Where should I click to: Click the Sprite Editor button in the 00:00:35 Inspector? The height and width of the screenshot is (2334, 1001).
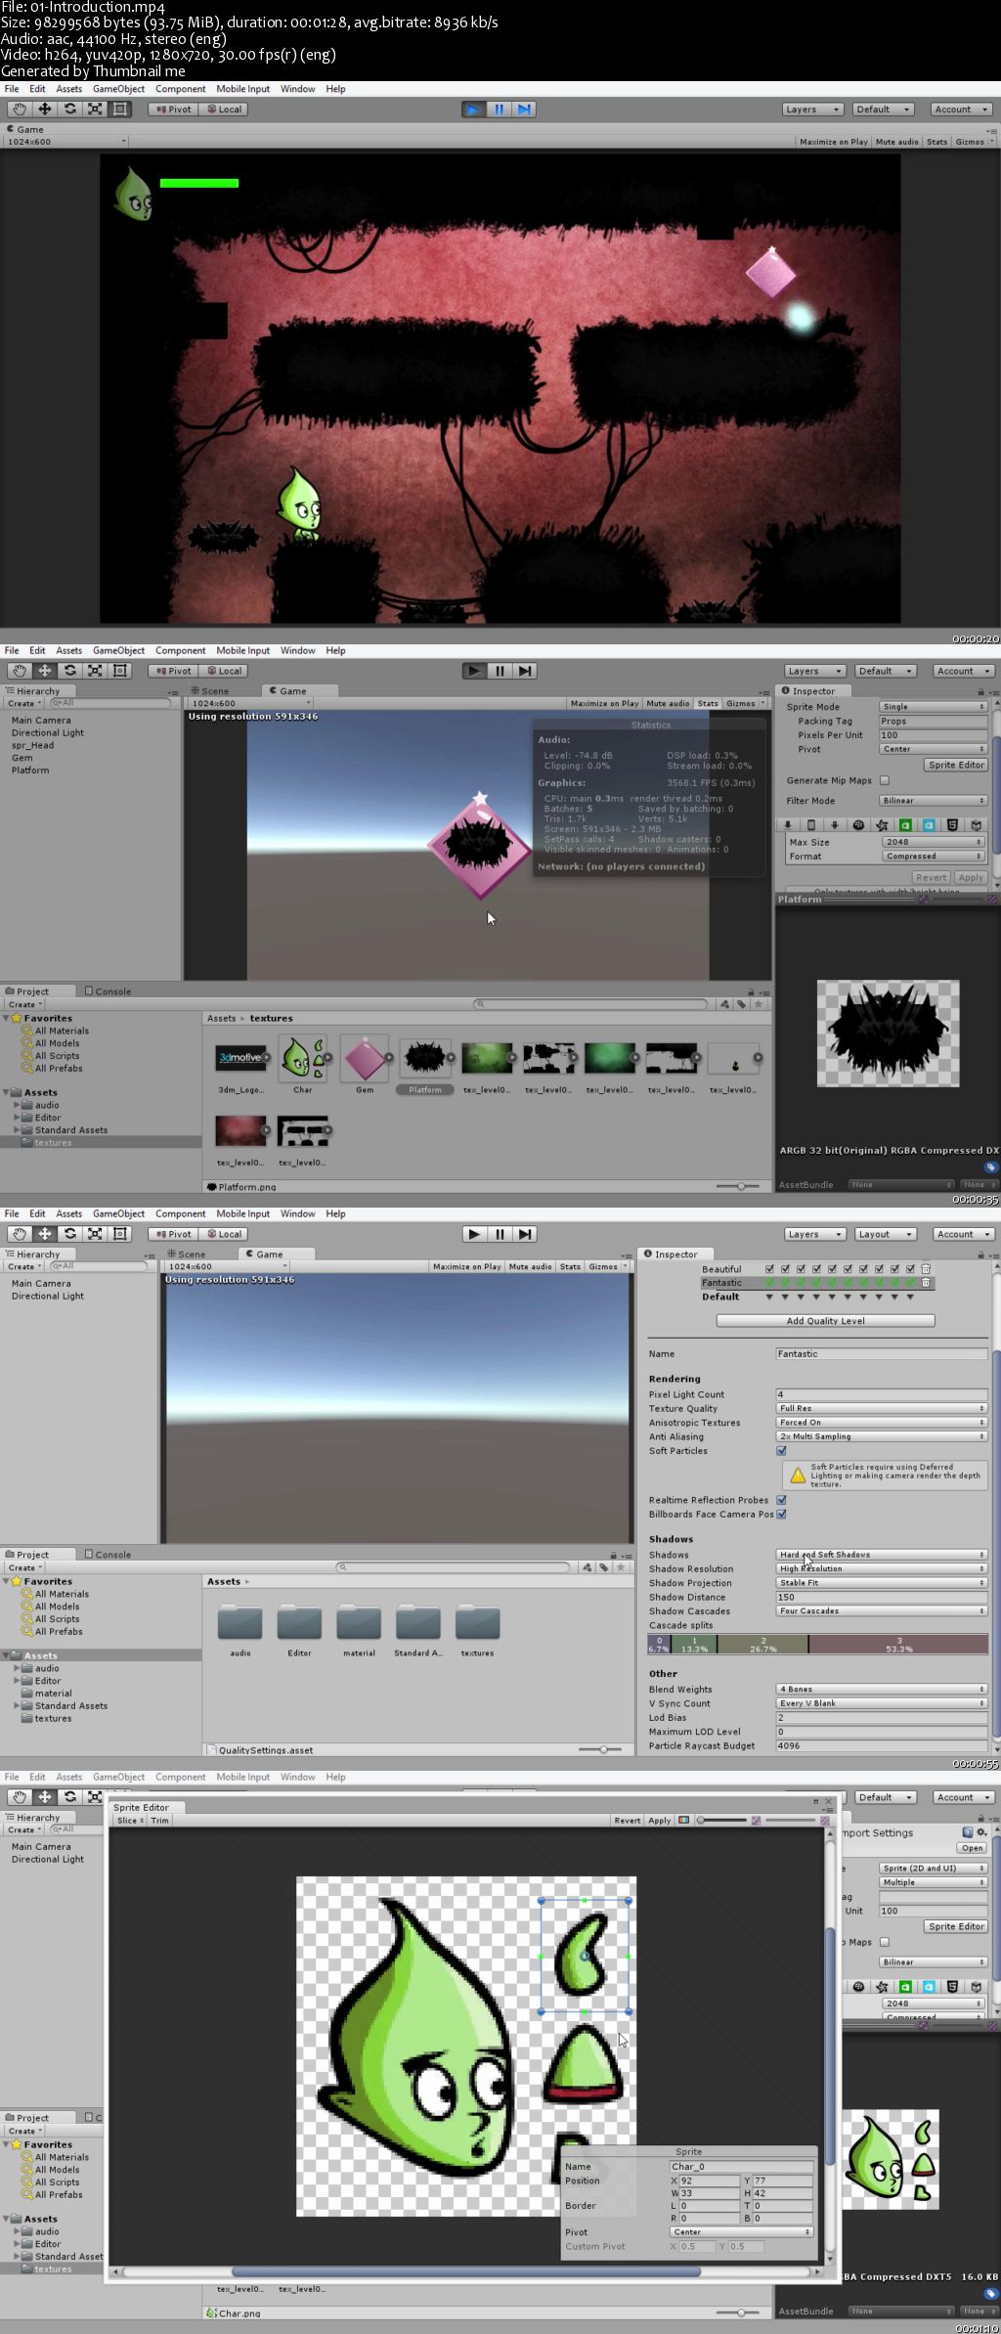point(956,766)
